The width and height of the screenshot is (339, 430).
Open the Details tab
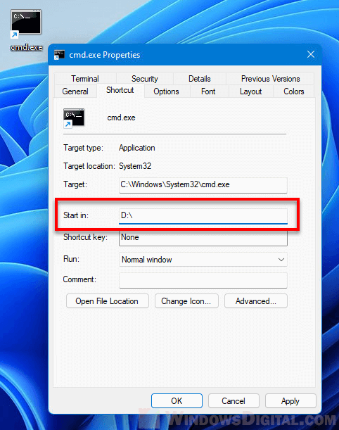tap(199, 79)
